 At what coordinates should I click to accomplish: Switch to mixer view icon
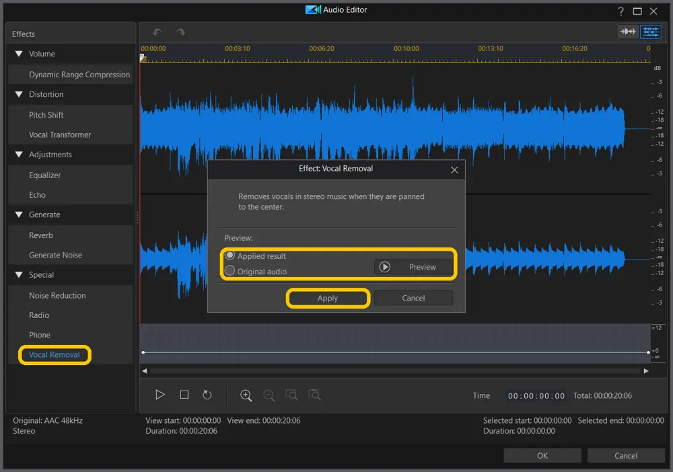point(651,32)
